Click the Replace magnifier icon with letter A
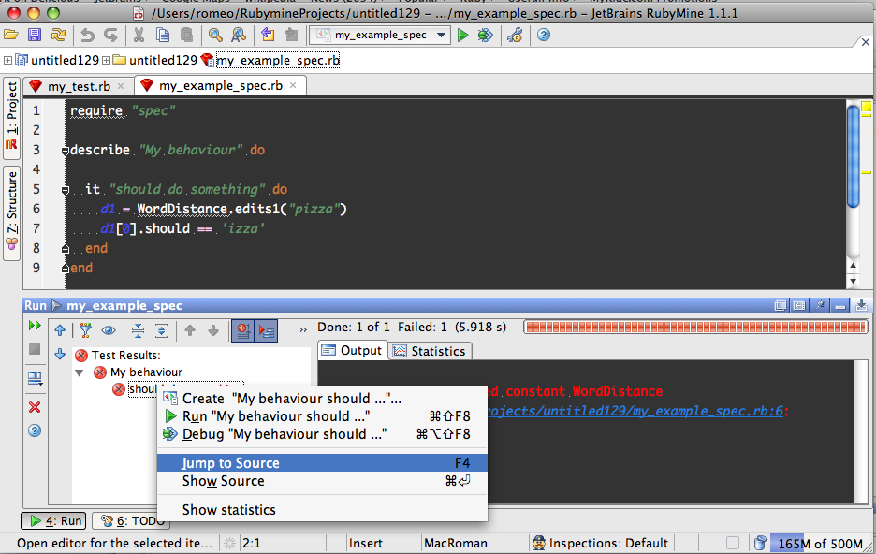Screen dimensions: 876x554 pyautogui.click(x=239, y=36)
